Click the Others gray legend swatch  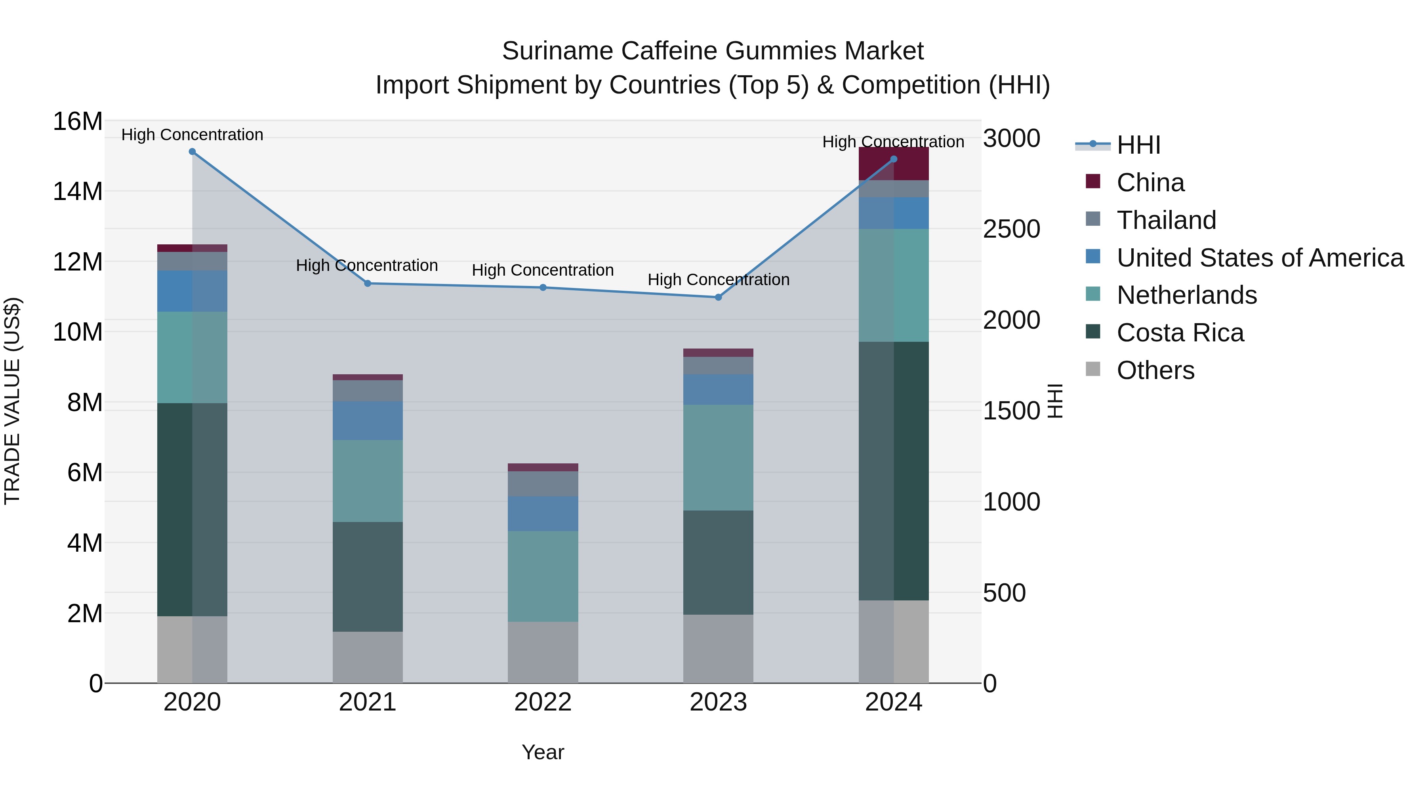pyautogui.click(x=1093, y=369)
